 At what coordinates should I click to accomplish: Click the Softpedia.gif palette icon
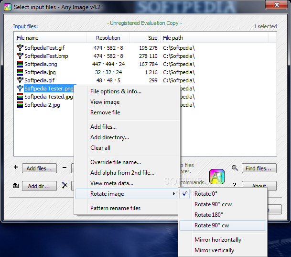pyautogui.click(x=20, y=80)
